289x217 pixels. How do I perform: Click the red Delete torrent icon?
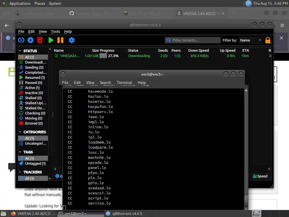coord(40,40)
